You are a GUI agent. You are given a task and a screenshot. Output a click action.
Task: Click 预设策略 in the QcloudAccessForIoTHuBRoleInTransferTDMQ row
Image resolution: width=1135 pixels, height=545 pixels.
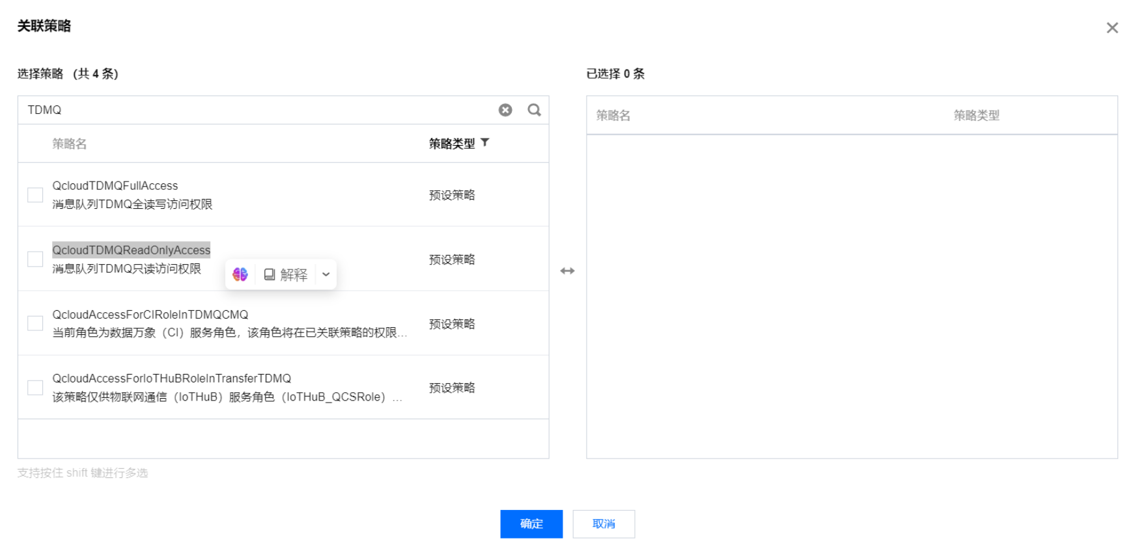pos(452,388)
